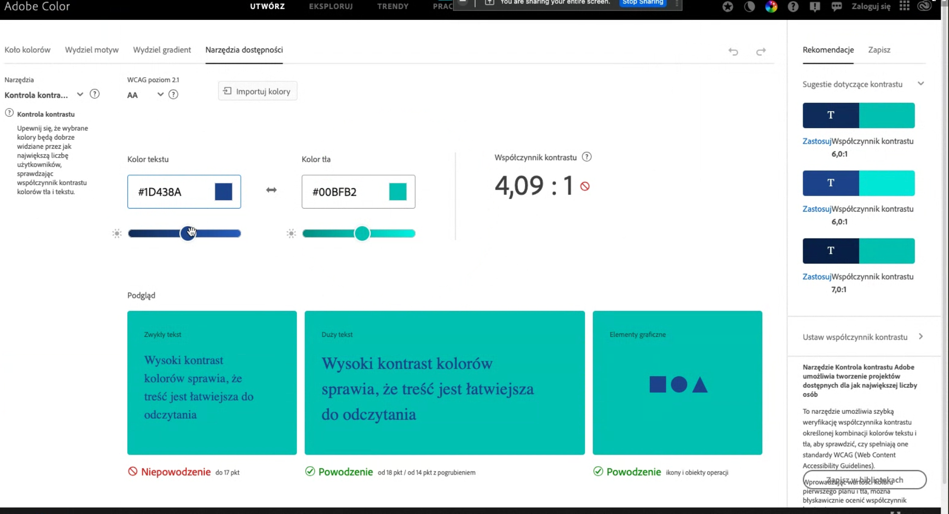Click help icon next to Narzędzia dropdown
The height and width of the screenshot is (514, 949).
pos(94,94)
